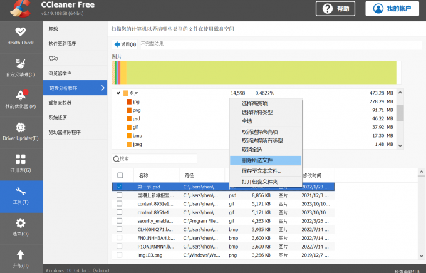Click the search (搜索) input field
Screen dimensions: 426x273
[x=155, y=158]
